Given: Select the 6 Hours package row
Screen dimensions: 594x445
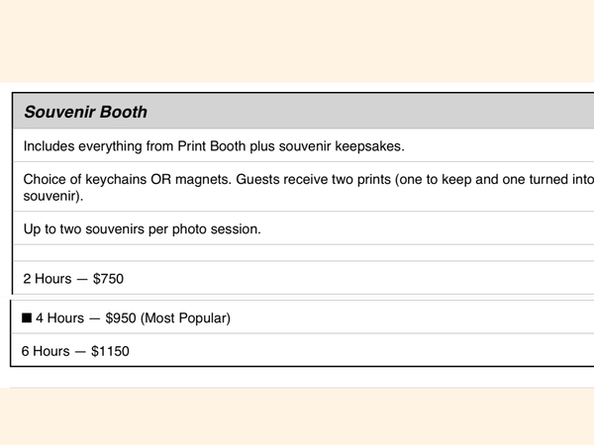Looking at the screenshot, I should pos(302,351).
